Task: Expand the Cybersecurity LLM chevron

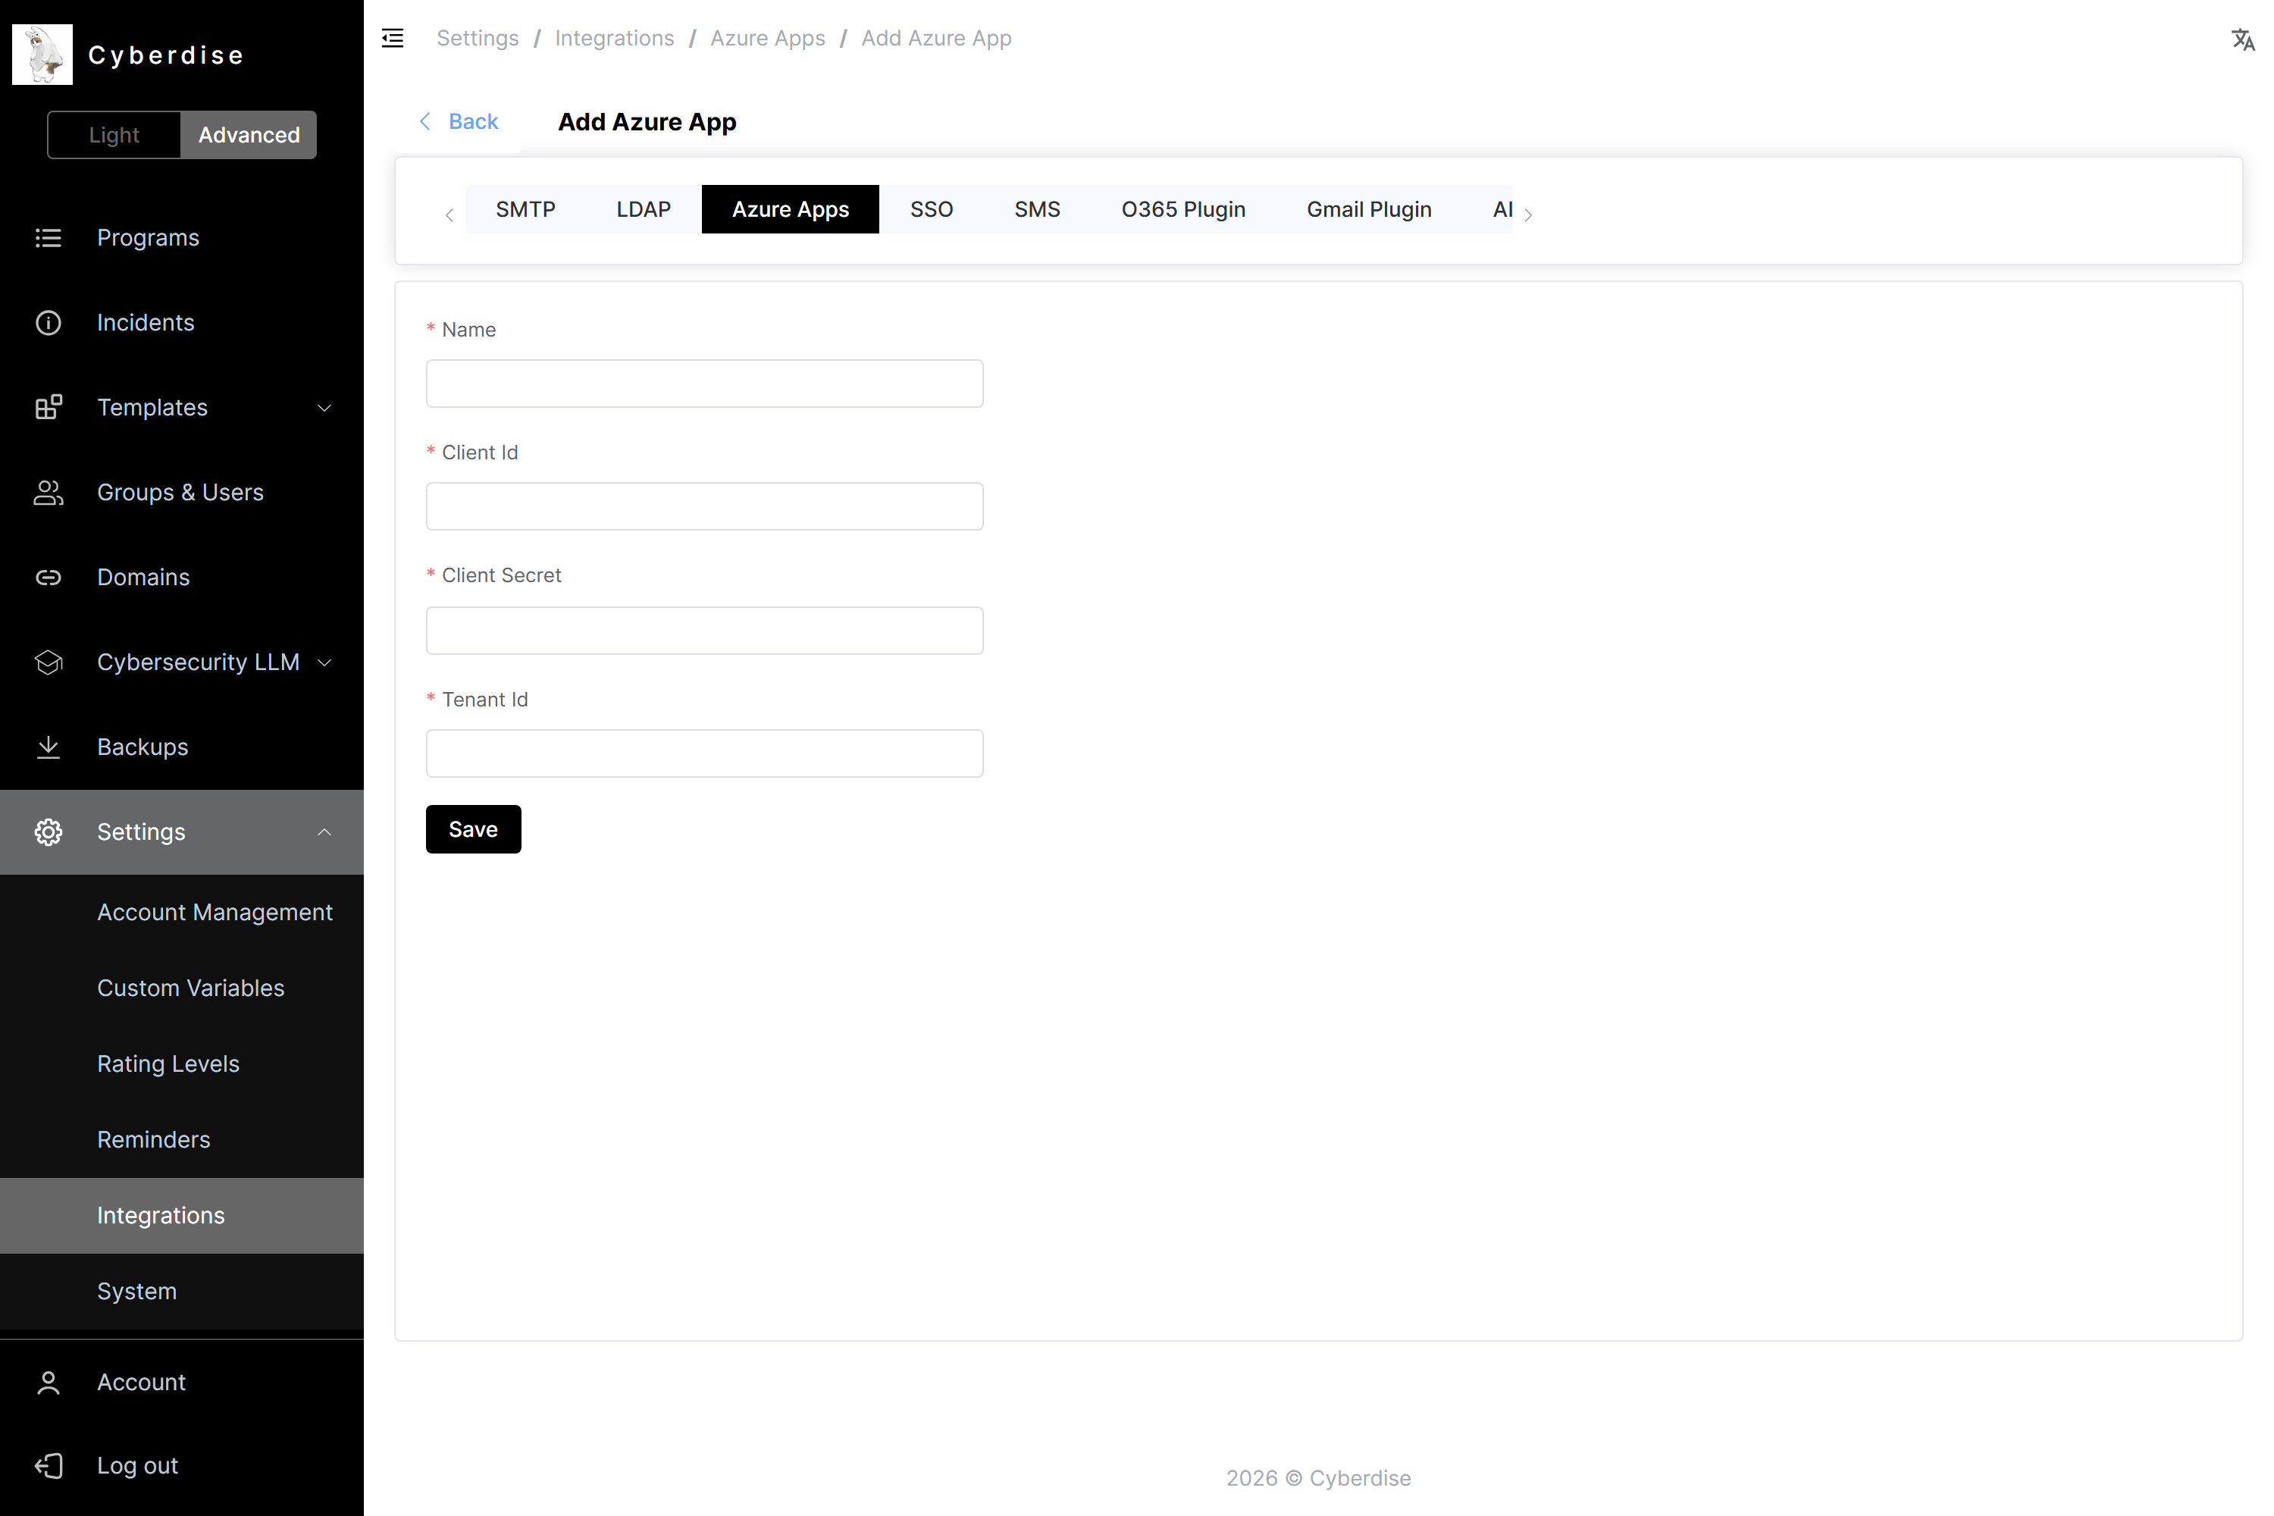Action: 325,662
